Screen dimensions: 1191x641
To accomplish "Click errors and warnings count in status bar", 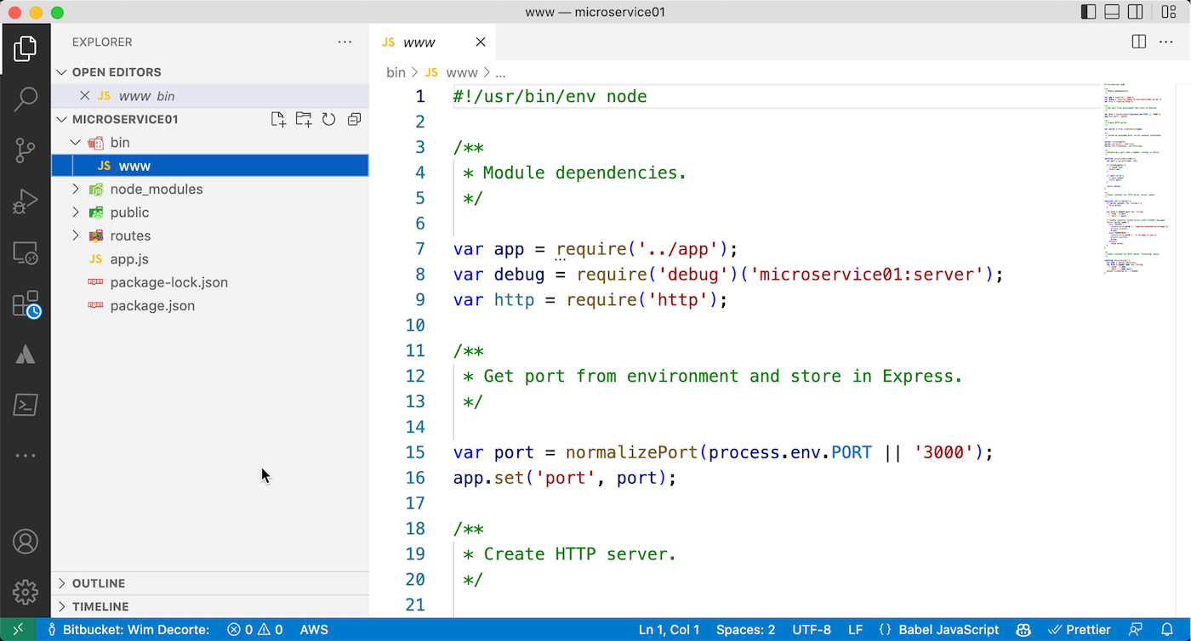I will 254,630.
